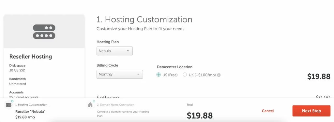Click the Billing Cycle dropdown arrow
334x122 pixels.
pos(138,75)
